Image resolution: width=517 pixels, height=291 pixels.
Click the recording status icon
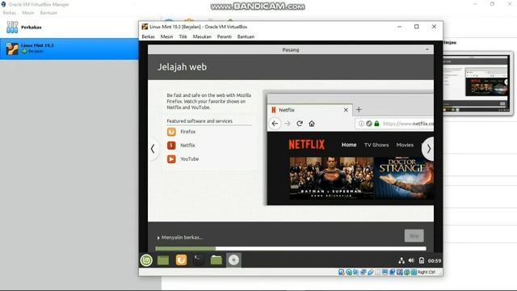click(x=392, y=272)
